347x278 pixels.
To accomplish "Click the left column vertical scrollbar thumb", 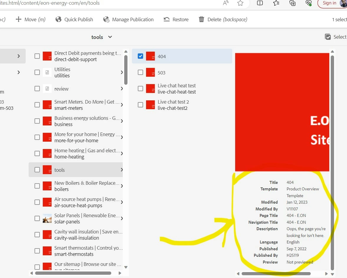I will [126, 70].
